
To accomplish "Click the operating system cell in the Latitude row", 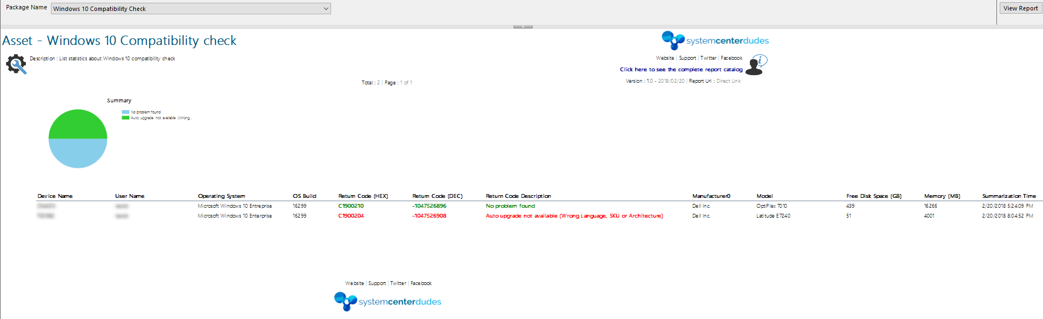I will click(x=235, y=216).
